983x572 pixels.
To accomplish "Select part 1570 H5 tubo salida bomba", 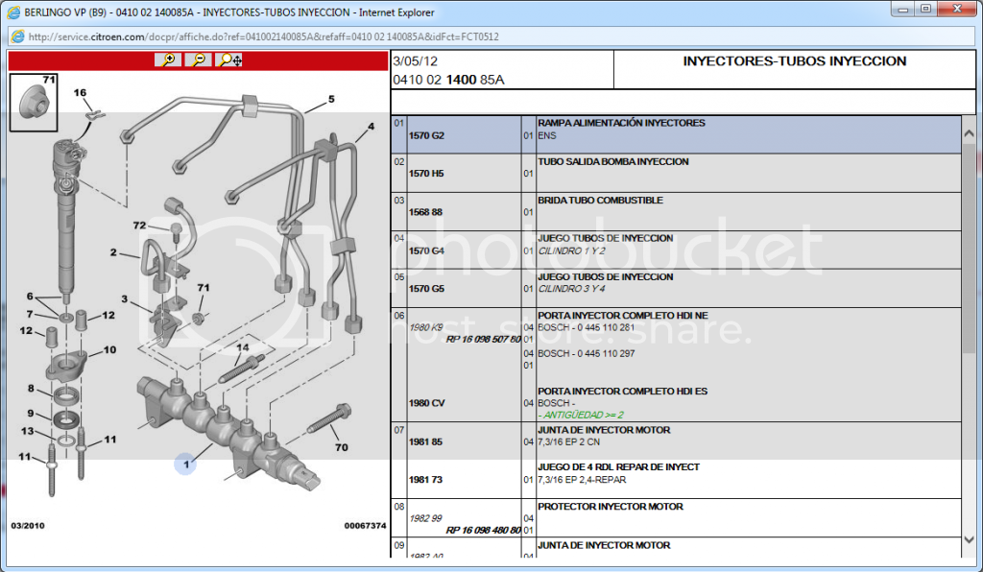I will (x=426, y=174).
